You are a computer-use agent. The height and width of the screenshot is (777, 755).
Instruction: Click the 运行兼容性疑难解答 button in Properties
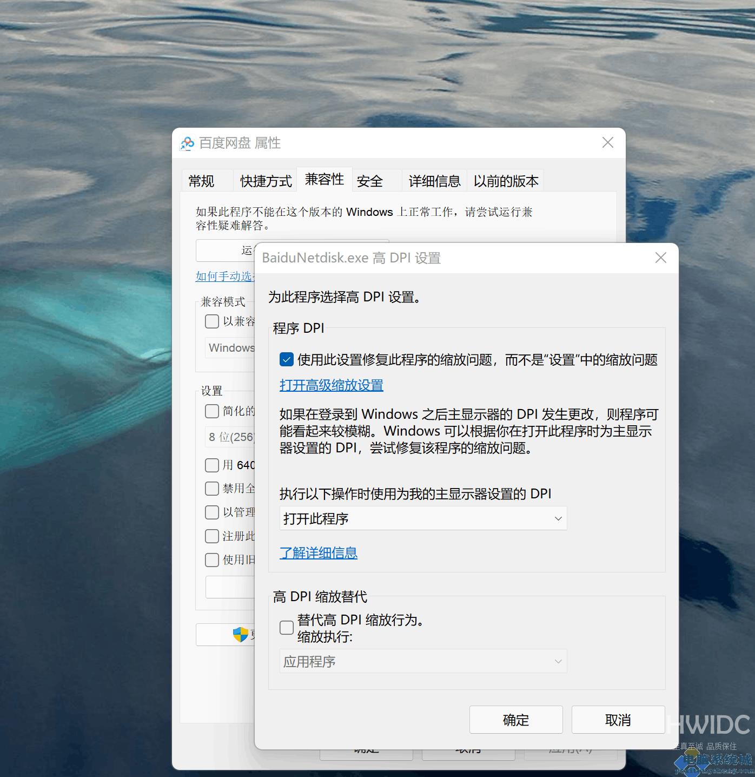[x=225, y=250]
